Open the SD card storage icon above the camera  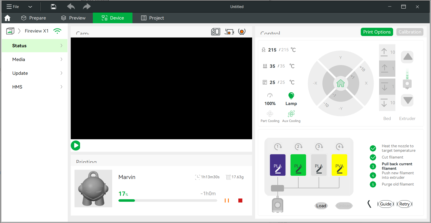215,32
